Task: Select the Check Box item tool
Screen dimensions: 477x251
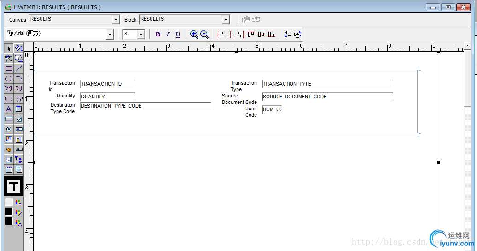Action: pos(19,119)
